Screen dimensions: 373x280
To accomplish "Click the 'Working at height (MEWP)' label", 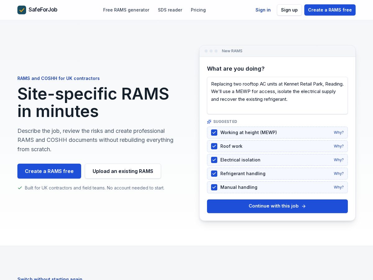I will click(248, 133).
